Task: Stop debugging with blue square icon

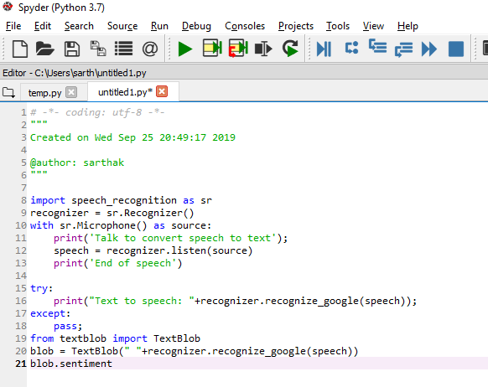Action: tap(456, 49)
